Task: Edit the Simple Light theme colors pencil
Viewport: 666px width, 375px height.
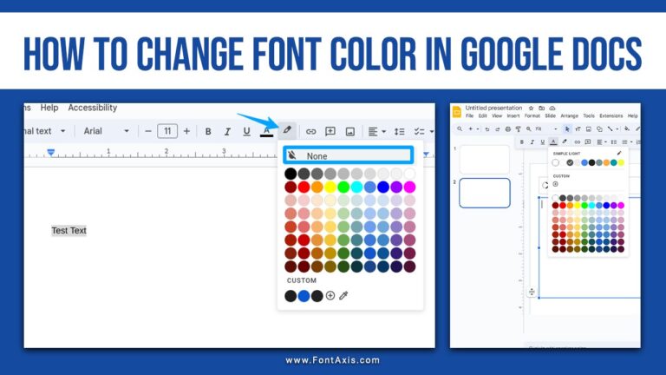Action: click(619, 153)
